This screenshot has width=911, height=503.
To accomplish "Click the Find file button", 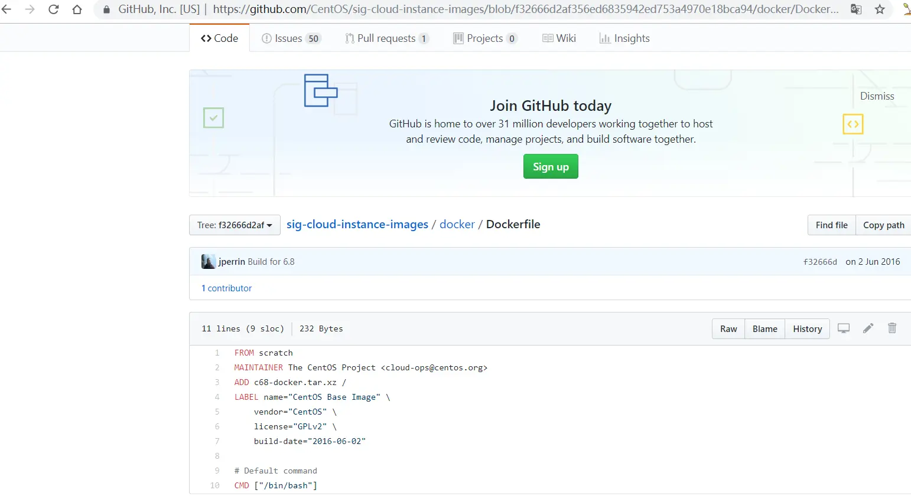I will (831, 225).
